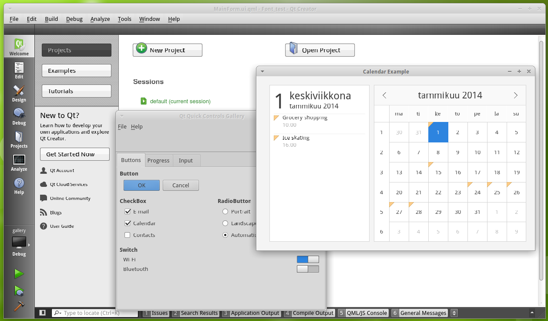Open the Tools menu
The width and height of the screenshot is (548, 321).
[124, 19]
